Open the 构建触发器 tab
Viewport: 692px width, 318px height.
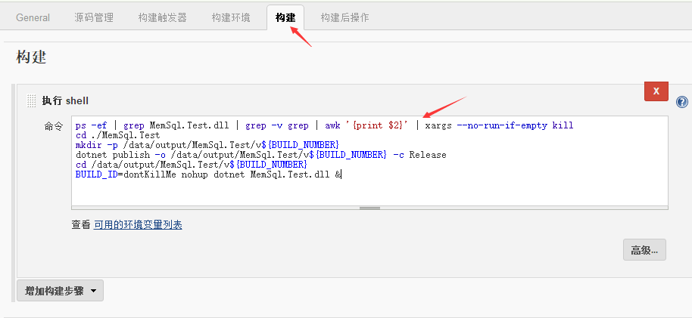[163, 17]
